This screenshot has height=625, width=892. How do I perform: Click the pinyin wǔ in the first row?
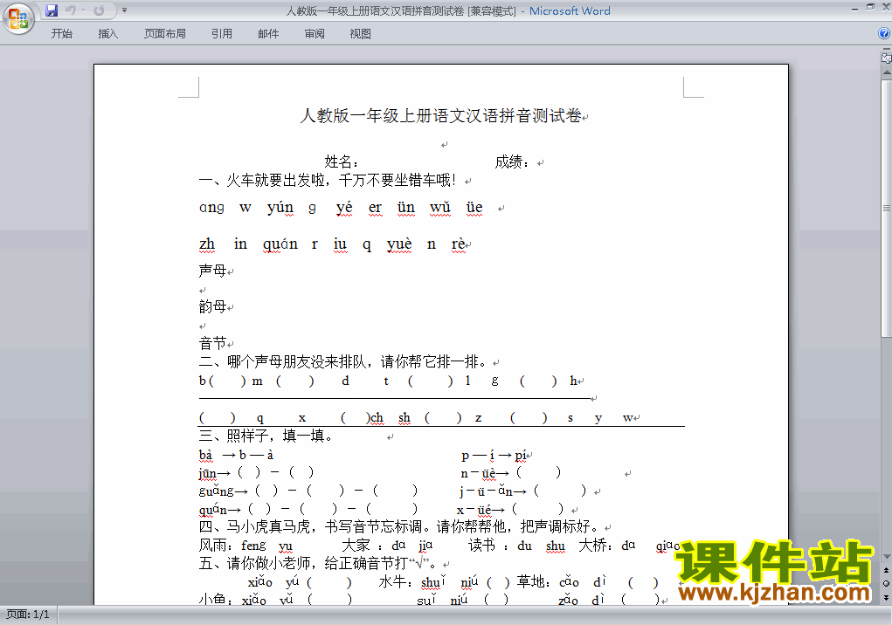pyautogui.click(x=439, y=208)
